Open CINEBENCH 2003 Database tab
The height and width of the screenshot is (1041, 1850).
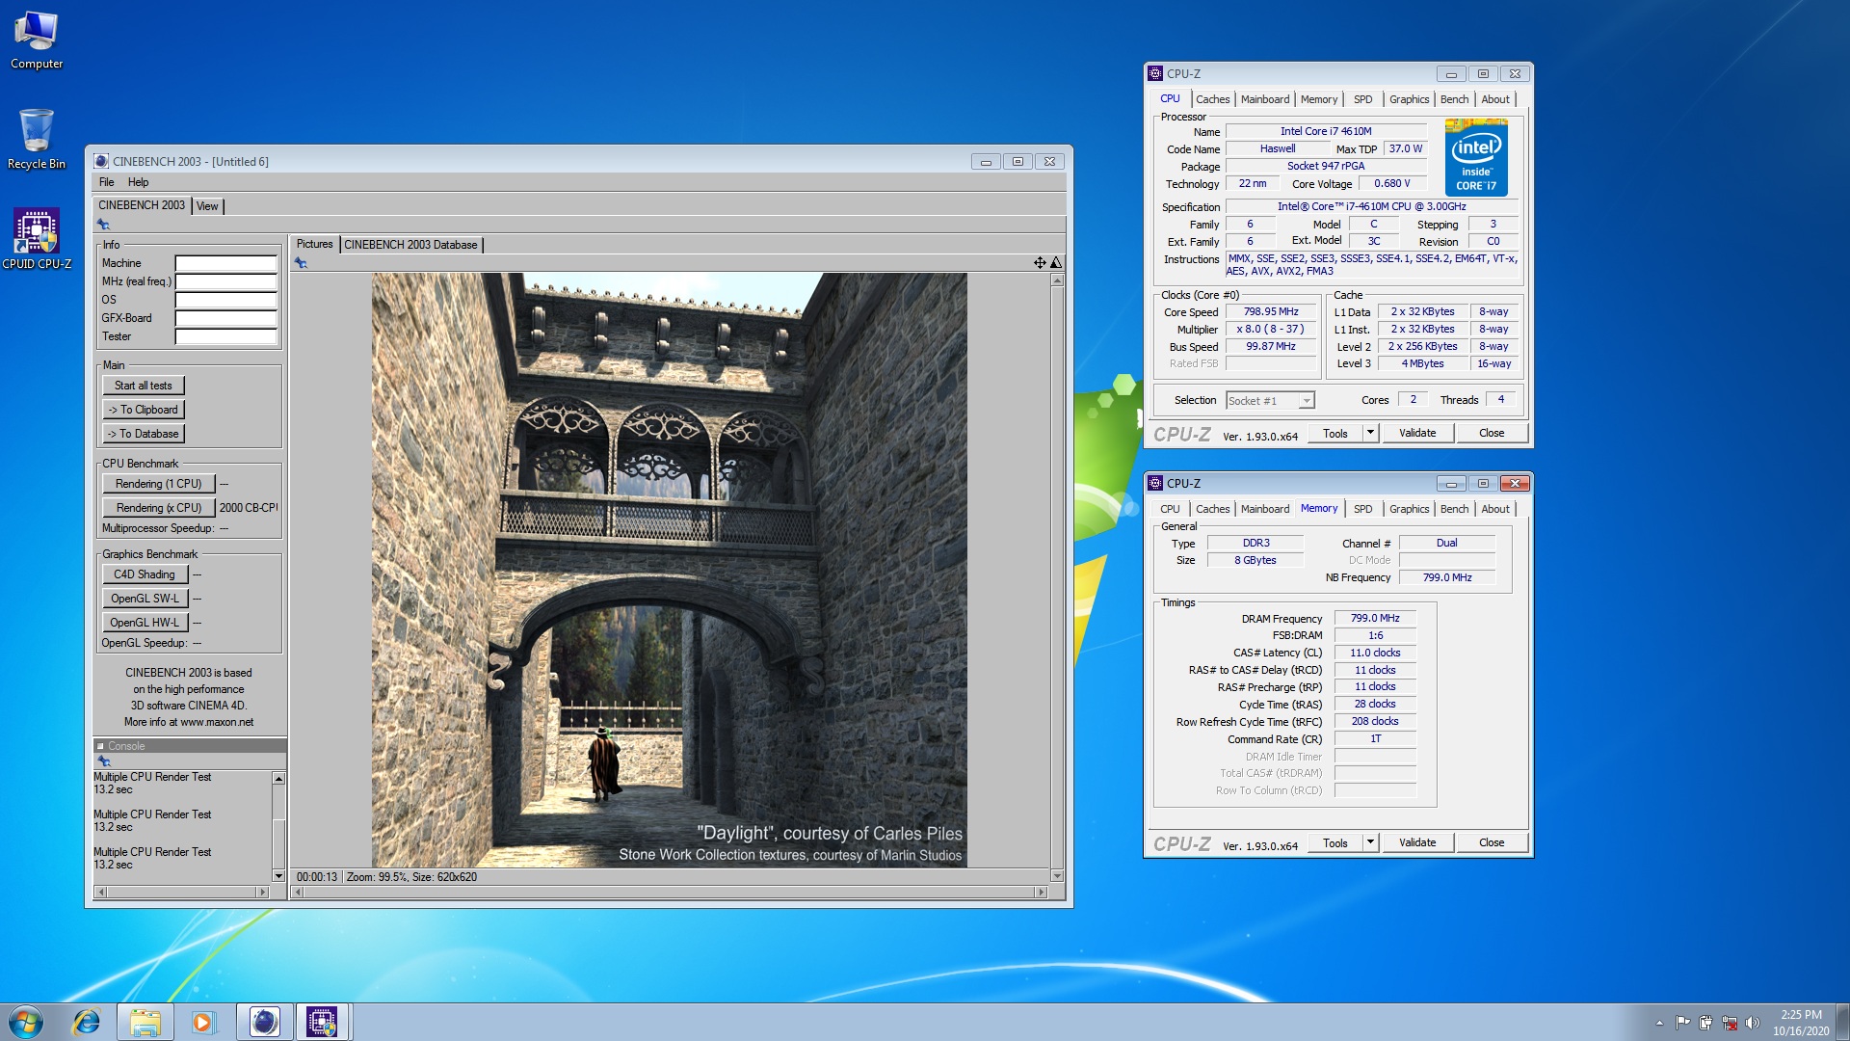click(x=410, y=245)
